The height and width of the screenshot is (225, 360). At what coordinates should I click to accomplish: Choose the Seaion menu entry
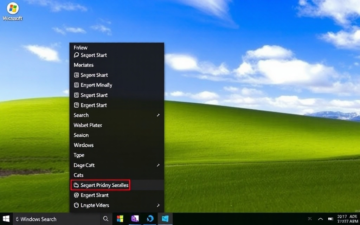click(x=117, y=135)
